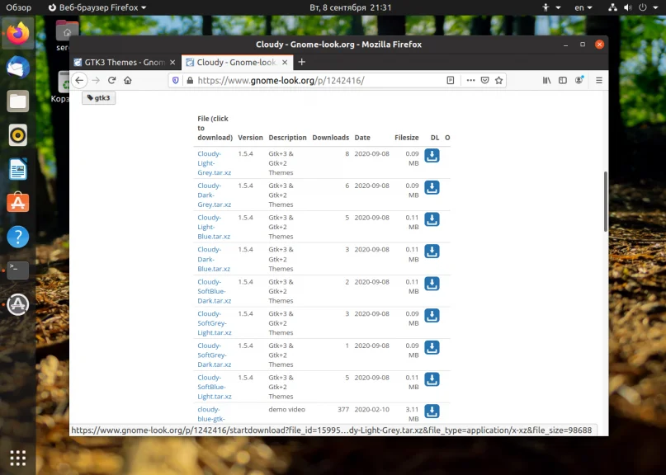Click Cloudy-SoftGrey-Dark.tar.xz file link
Viewport: 666px width, 475px height.
tap(214, 355)
